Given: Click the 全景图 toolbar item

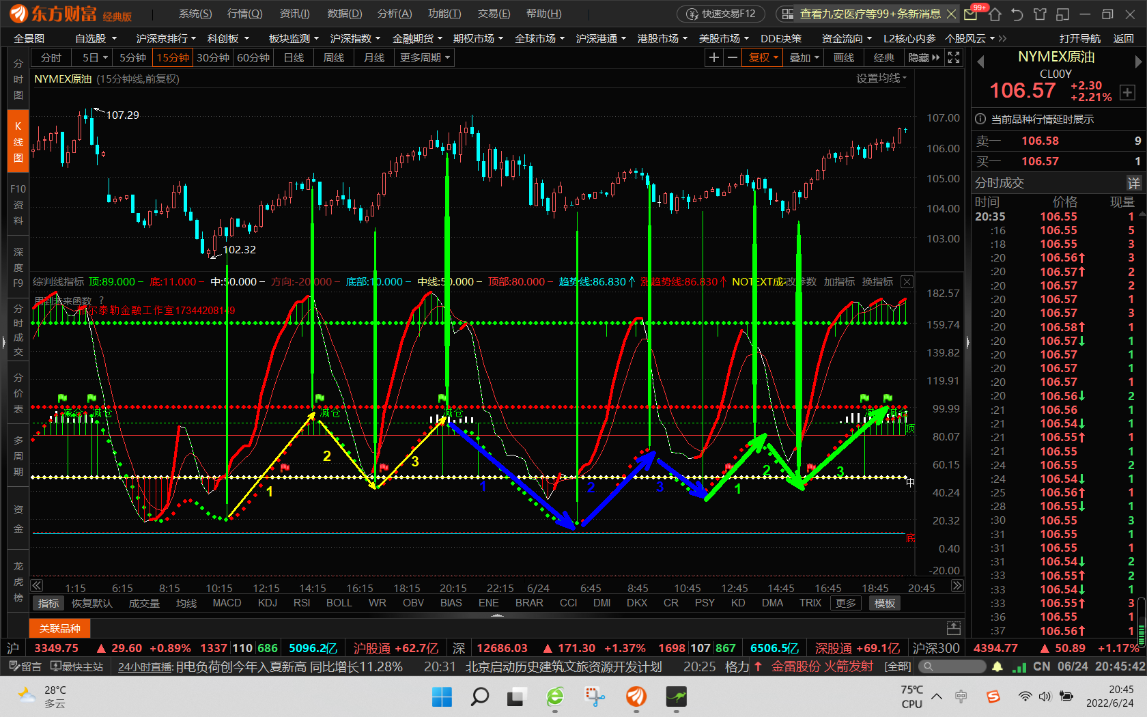Looking at the screenshot, I should click(x=29, y=39).
